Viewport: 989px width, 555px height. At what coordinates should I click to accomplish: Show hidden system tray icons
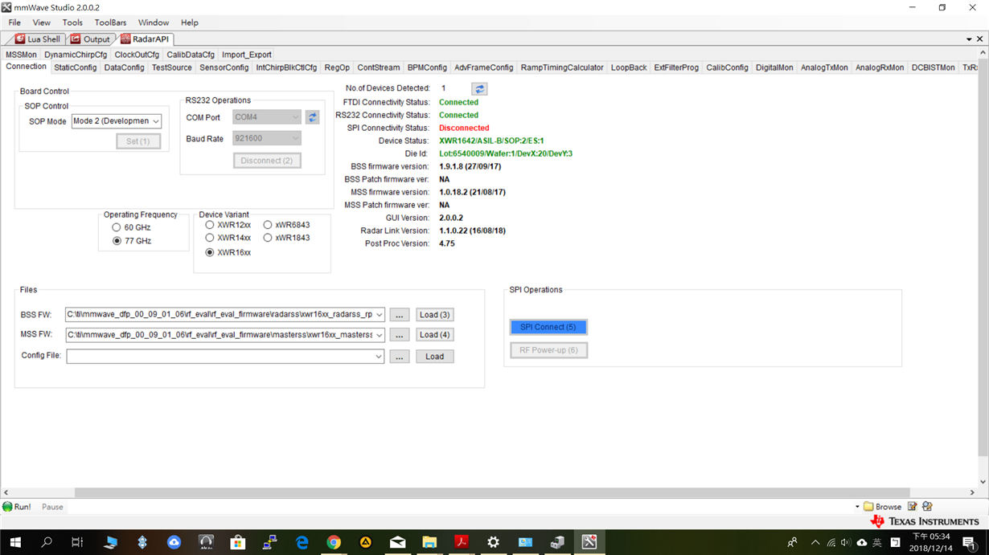[x=815, y=542]
